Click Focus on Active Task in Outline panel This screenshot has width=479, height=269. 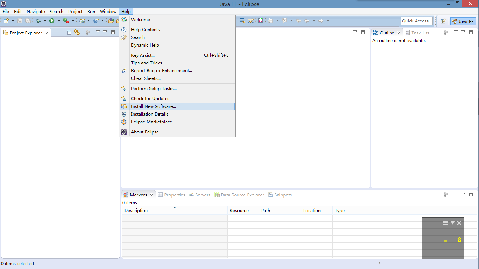pos(446,33)
